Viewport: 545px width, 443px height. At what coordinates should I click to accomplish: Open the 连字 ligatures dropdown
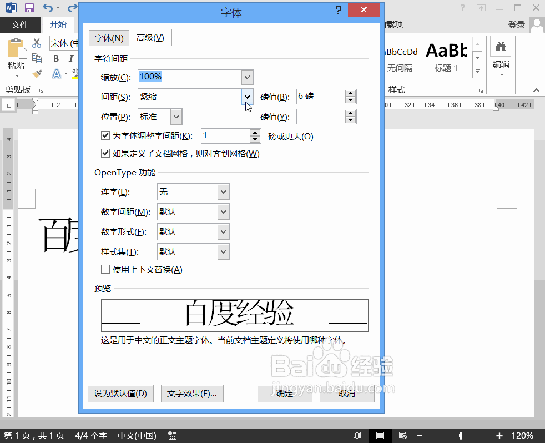click(x=224, y=191)
